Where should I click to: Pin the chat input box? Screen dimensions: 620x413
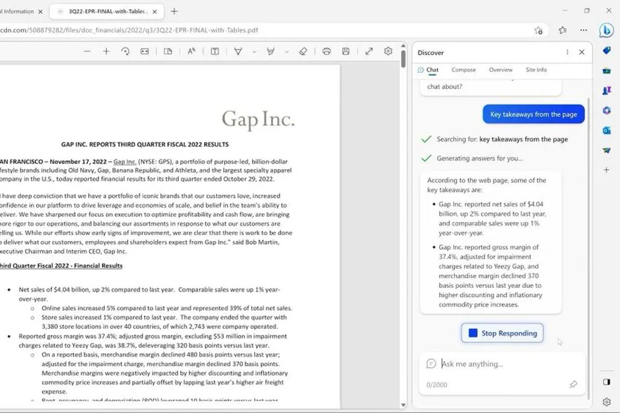(x=573, y=385)
